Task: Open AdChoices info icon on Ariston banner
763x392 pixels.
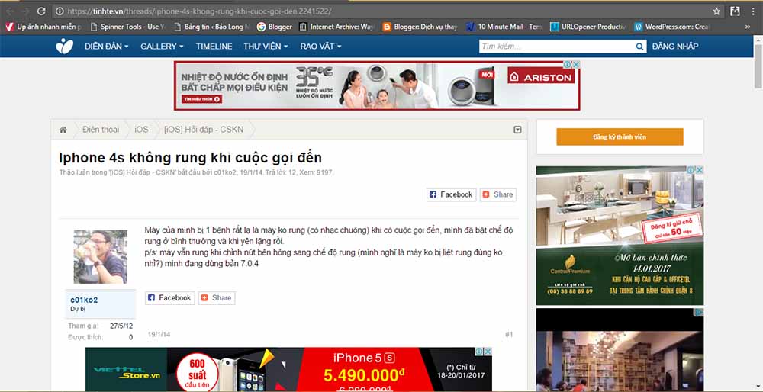Action: tap(568, 64)
